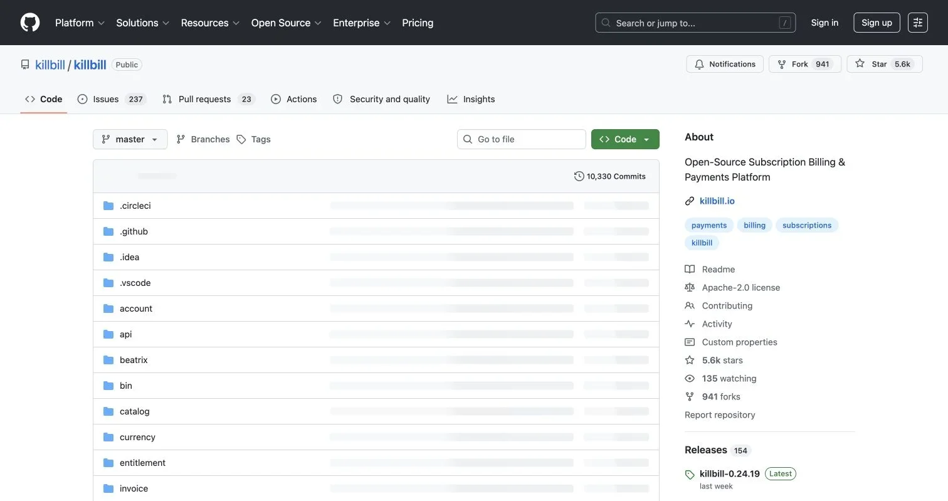This screenshot has width=948, height=501.
Task: Click the entitlement folder icon
Action: 108,463
